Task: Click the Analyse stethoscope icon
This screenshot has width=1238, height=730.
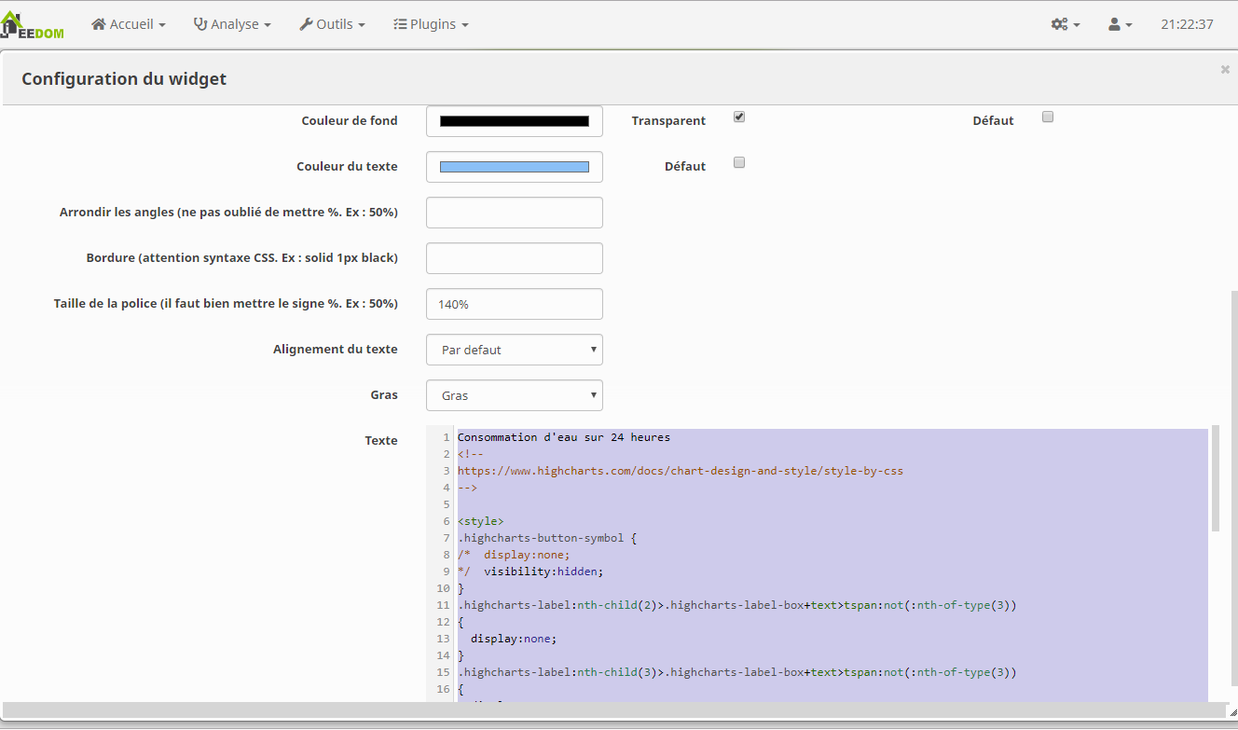Action: click(200, 24)
